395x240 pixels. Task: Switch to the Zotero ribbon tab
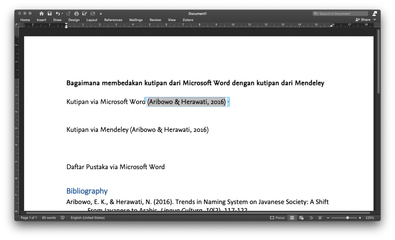(188, 20)
